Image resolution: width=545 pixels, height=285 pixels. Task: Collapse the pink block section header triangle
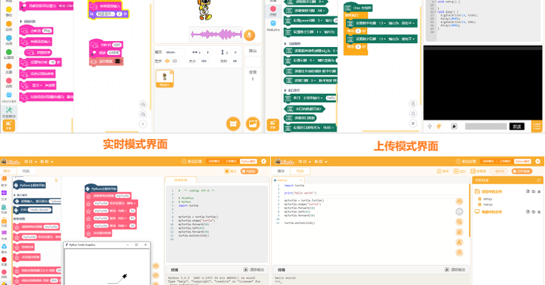[x=21, y=21]
